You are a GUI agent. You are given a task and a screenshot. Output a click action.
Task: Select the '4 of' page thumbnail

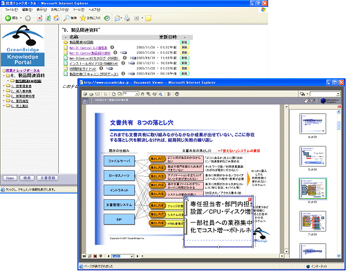pos(312,124)
